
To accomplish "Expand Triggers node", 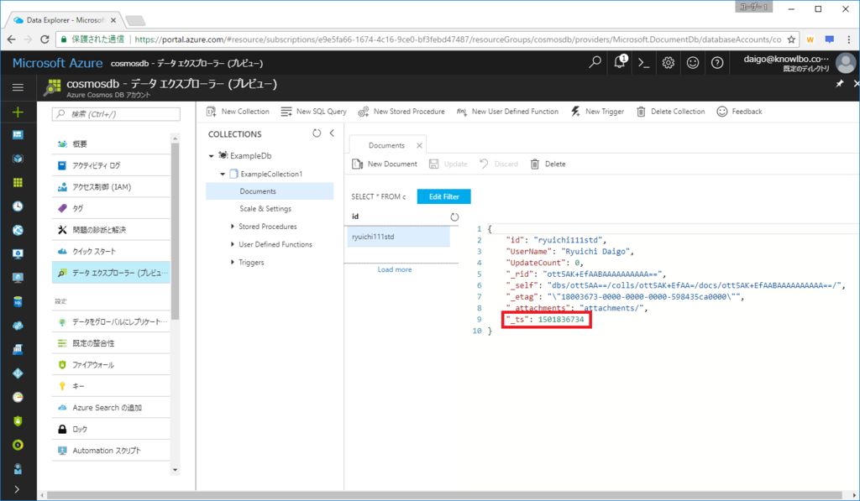I will click(x=233, y=262).
